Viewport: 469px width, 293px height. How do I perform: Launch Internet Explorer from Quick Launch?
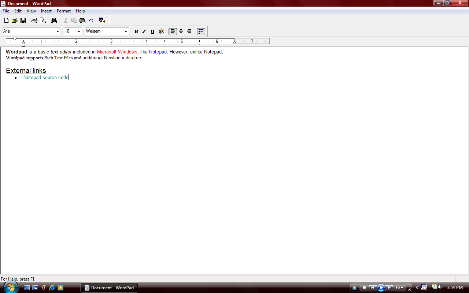pyautogui.click(x=52, y=288)
